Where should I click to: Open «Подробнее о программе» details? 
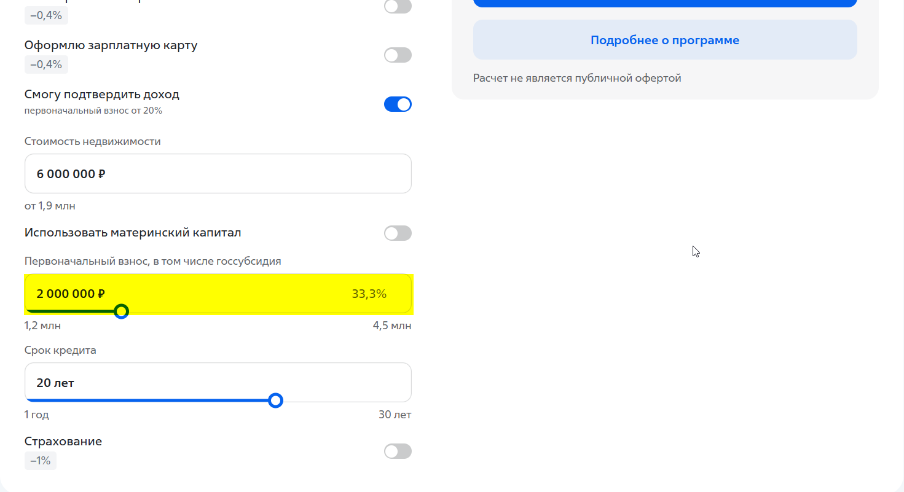[x=664, y=39]
